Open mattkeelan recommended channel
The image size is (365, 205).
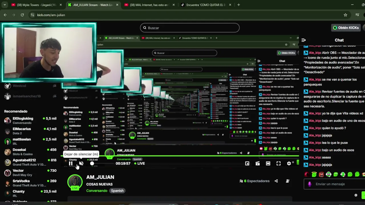point(30,142)
